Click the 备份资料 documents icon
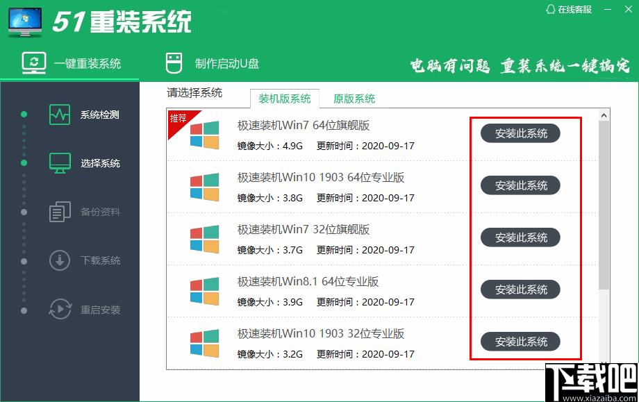The image size is (639, 402). 60,212
